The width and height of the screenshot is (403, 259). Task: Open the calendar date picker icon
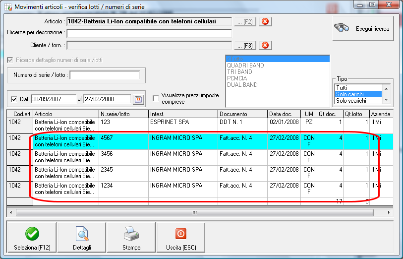138,99
